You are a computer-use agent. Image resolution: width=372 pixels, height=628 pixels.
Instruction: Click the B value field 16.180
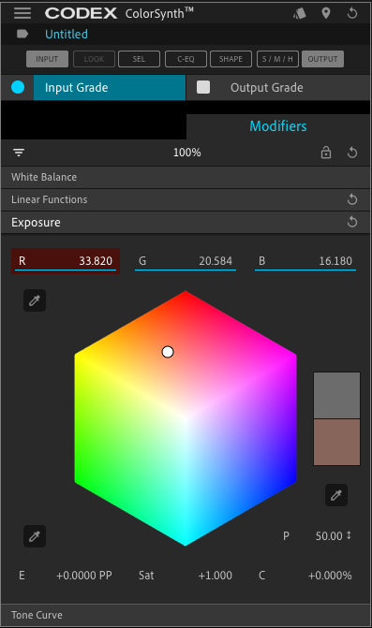[x=305, y=261]
